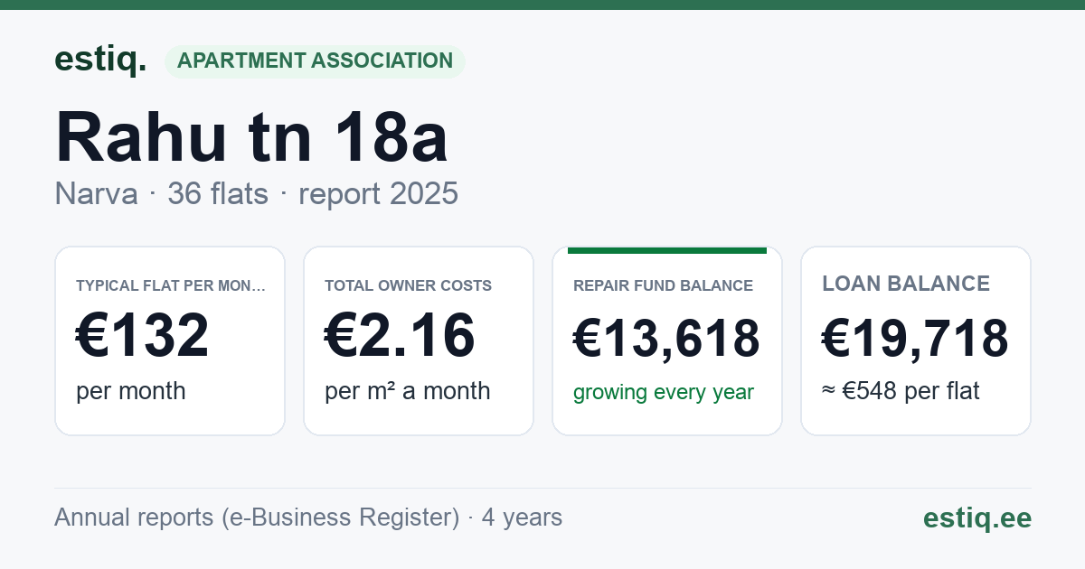
Task: Open the Typical flat per month card
Action: pos(170,340)
